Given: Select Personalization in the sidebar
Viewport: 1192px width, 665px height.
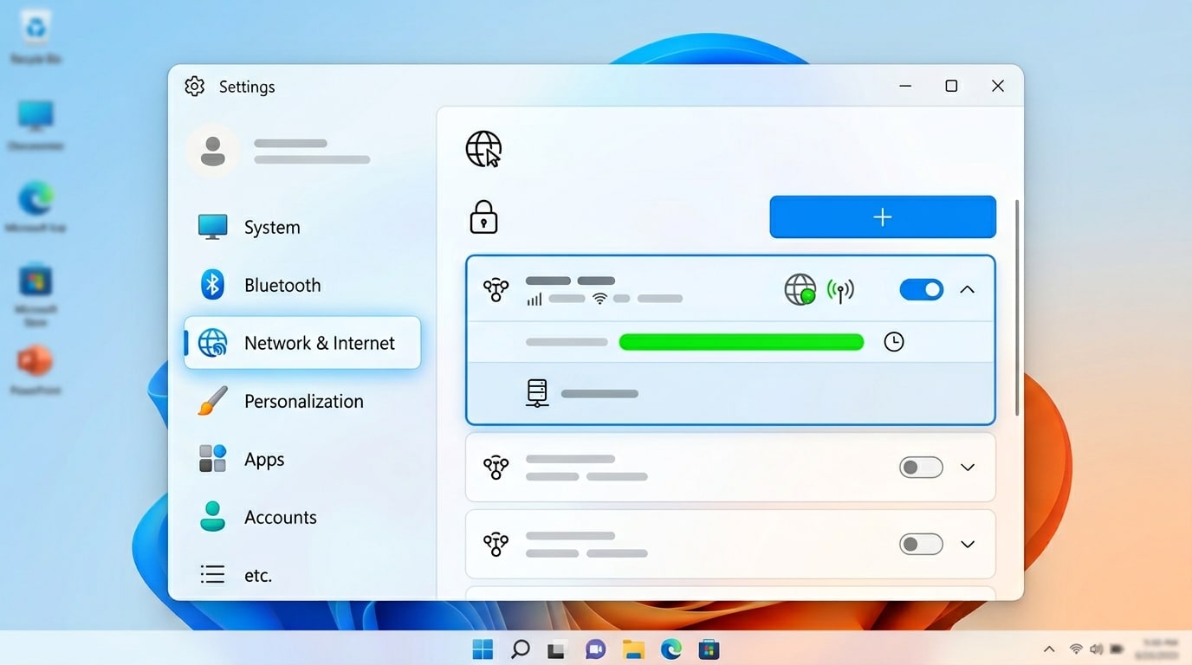Looking at the screenshot, I should pos(302,402).
